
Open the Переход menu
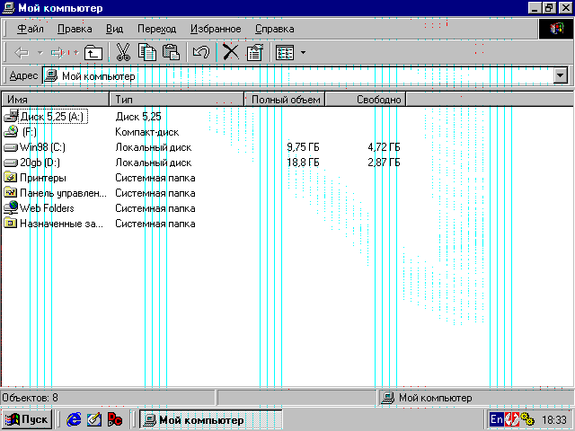pos(156,29)
